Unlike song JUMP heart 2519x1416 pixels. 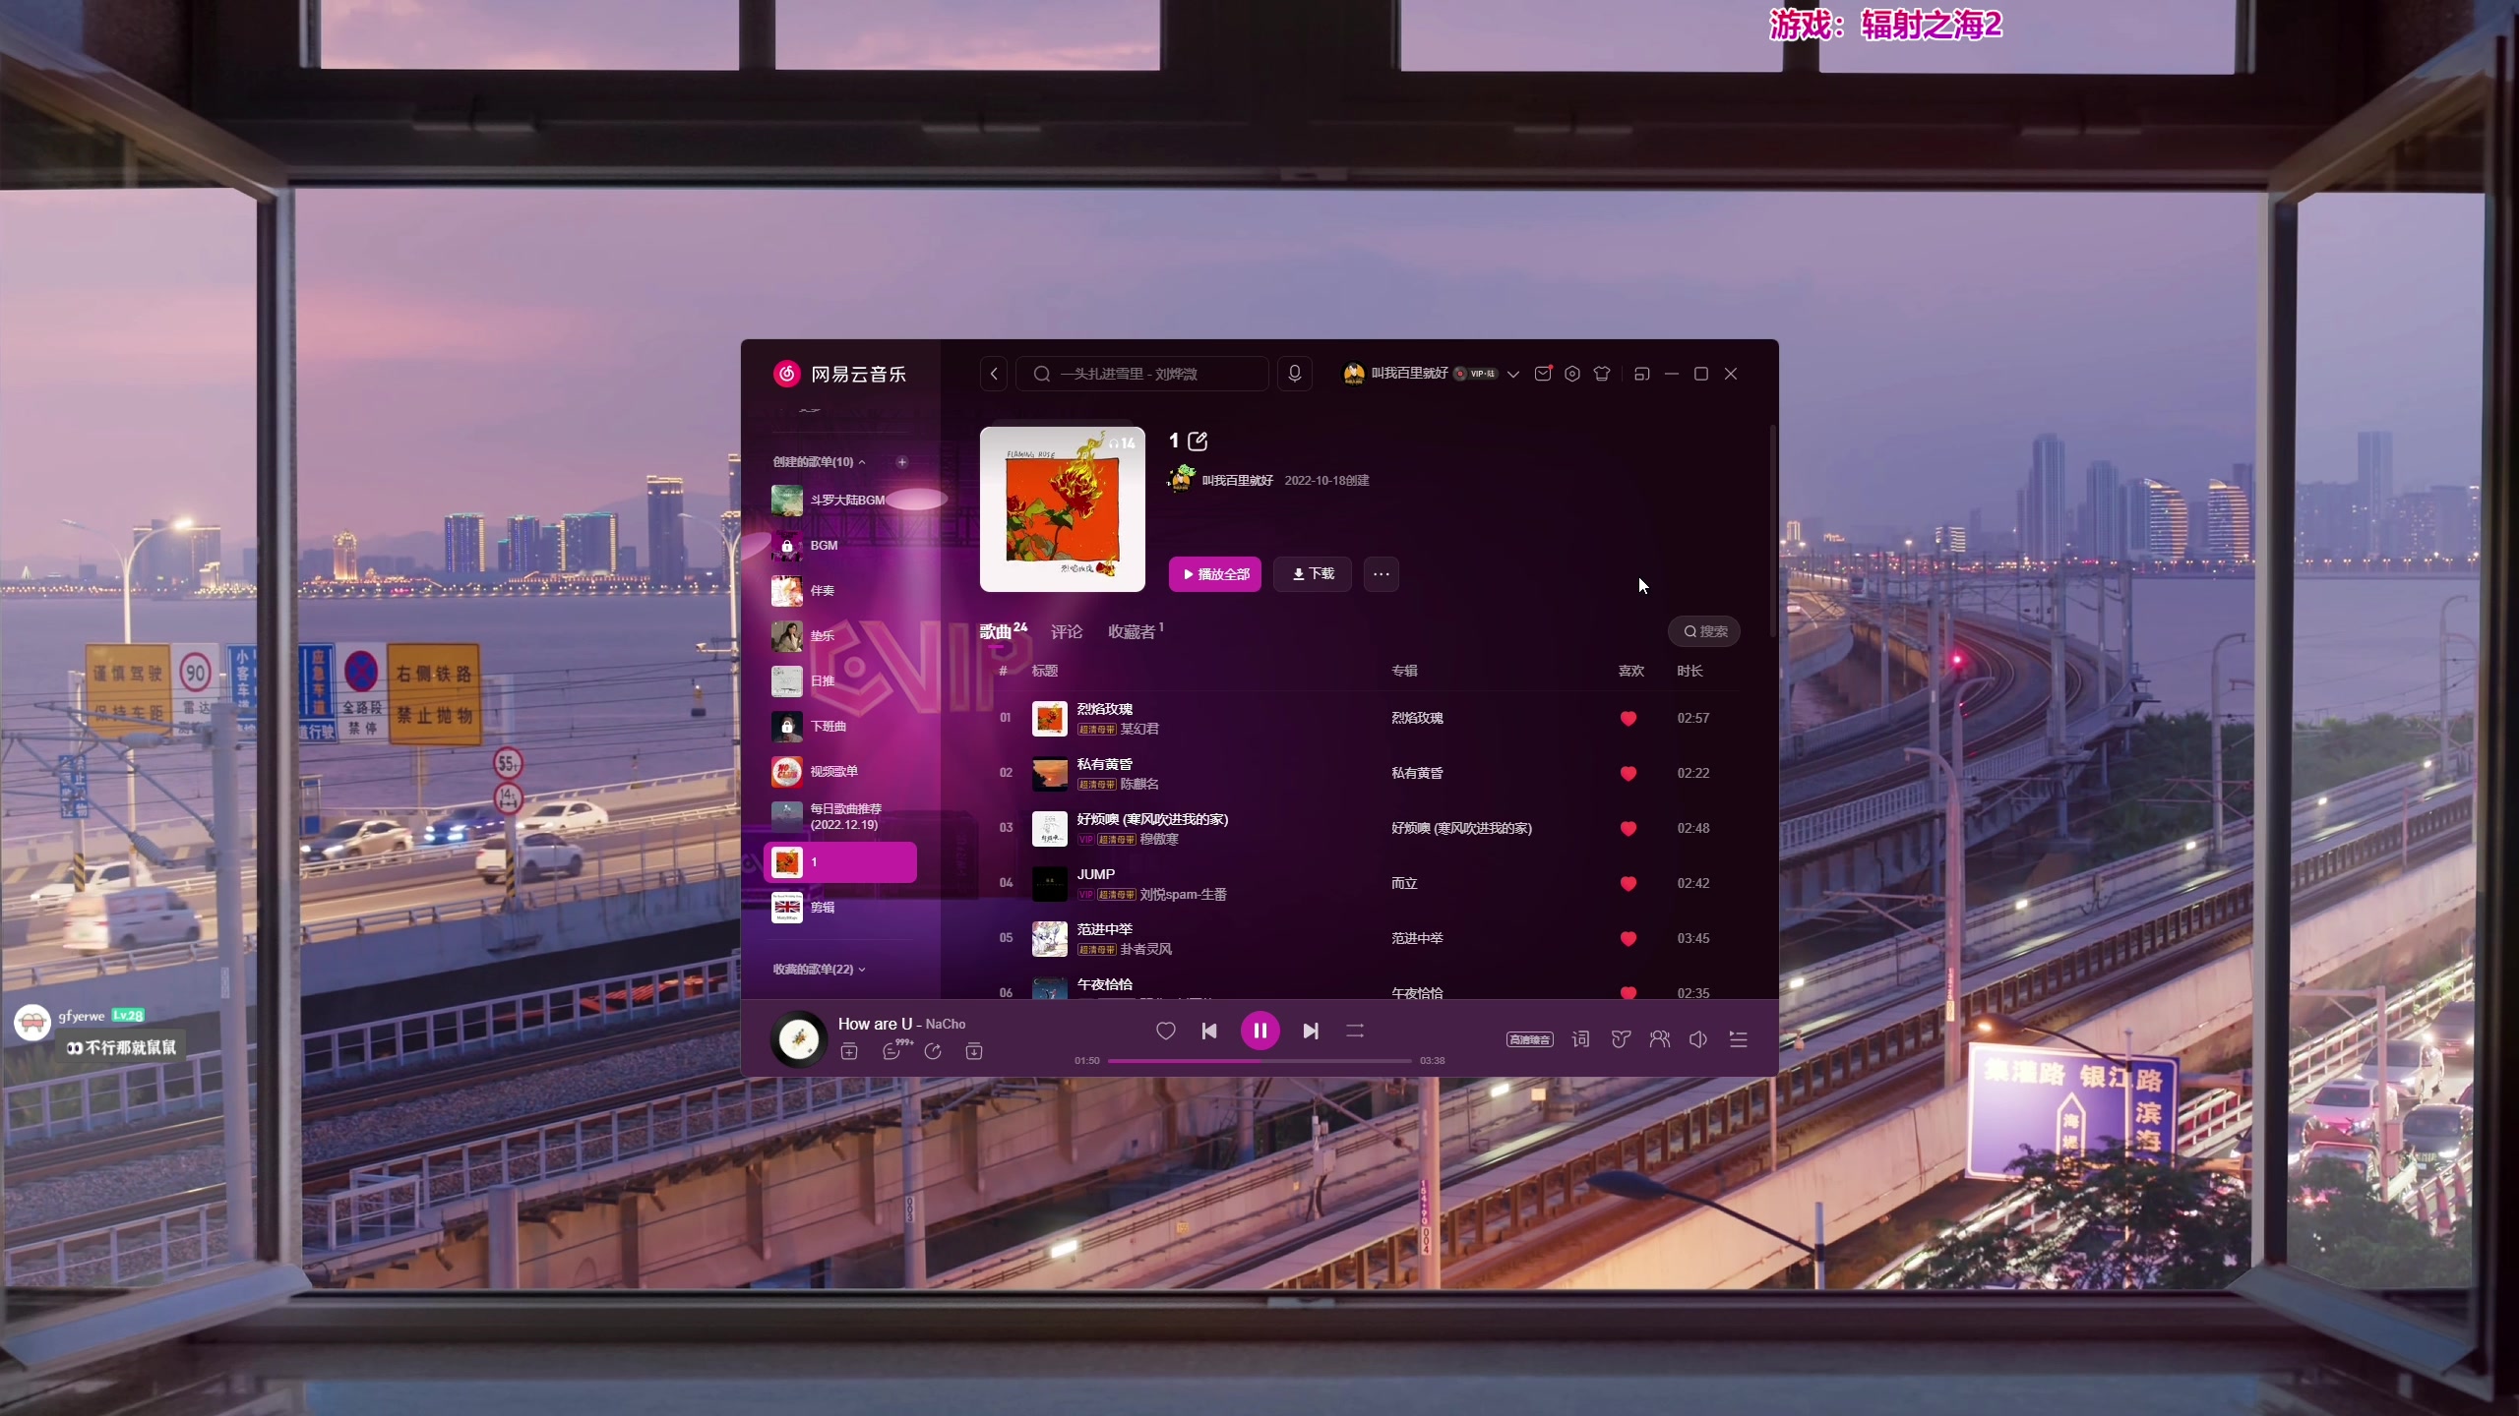[1628, 884]
